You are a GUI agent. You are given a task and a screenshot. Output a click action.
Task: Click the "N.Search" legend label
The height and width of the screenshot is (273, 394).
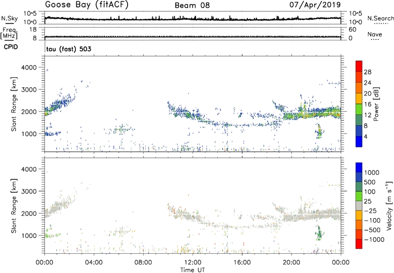pyautogui.click(x=380, y=18)
